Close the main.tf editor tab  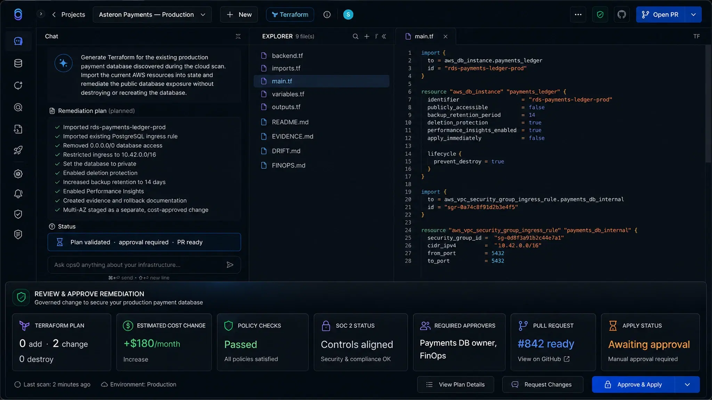(x=445, y=36)
